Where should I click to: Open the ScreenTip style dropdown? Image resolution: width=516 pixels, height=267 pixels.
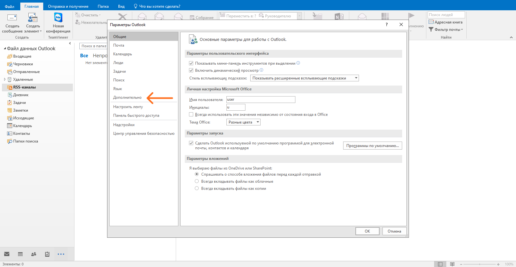click(x=304, y=78)
